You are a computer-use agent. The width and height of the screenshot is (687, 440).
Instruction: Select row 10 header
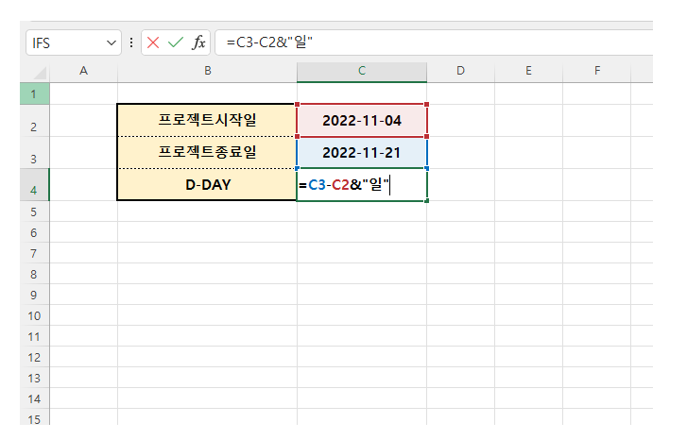[35, 315]
